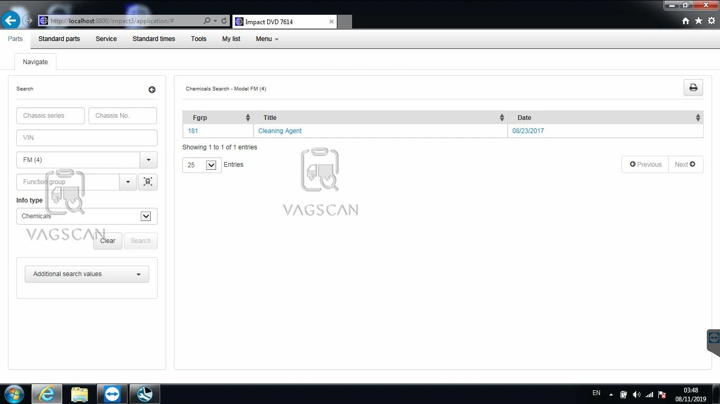Image resolution: width=720 pixels, height=404 pixels.
Task: Expand the Function group dropdown
Action: 128,182
